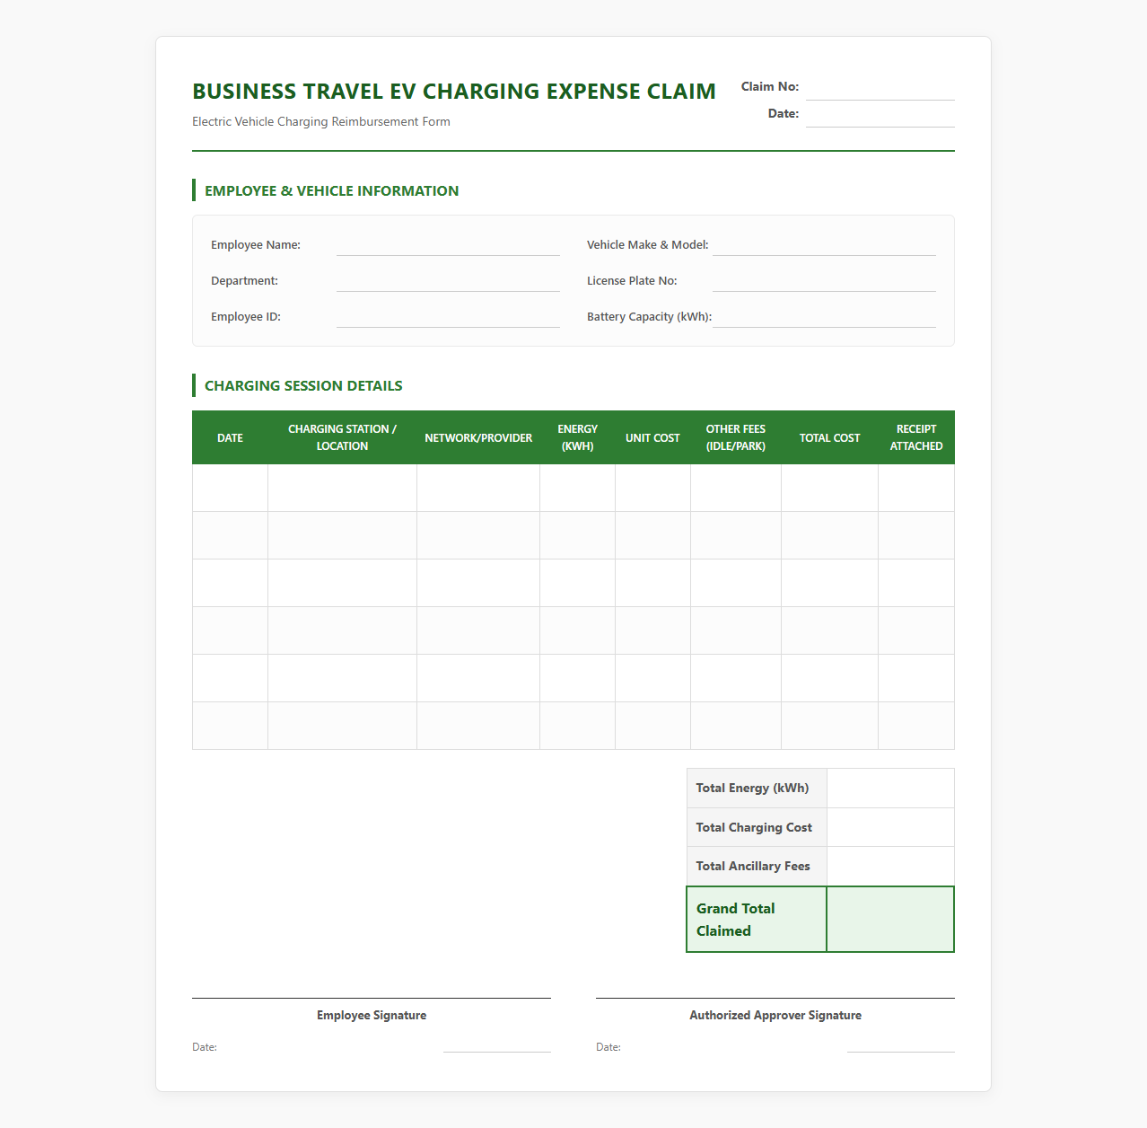1147x1128 pixels.
Task: Click the Vehicle Make & Model field
Action: pyautogui.click(x=824, y=245)
